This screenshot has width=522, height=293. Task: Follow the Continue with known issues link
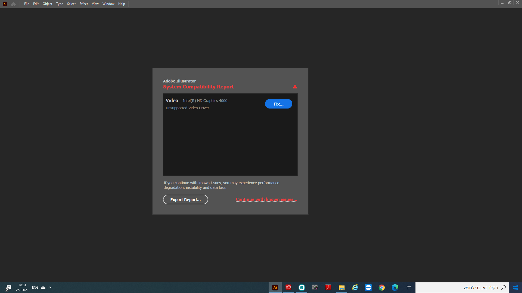(x=266, y=199)
